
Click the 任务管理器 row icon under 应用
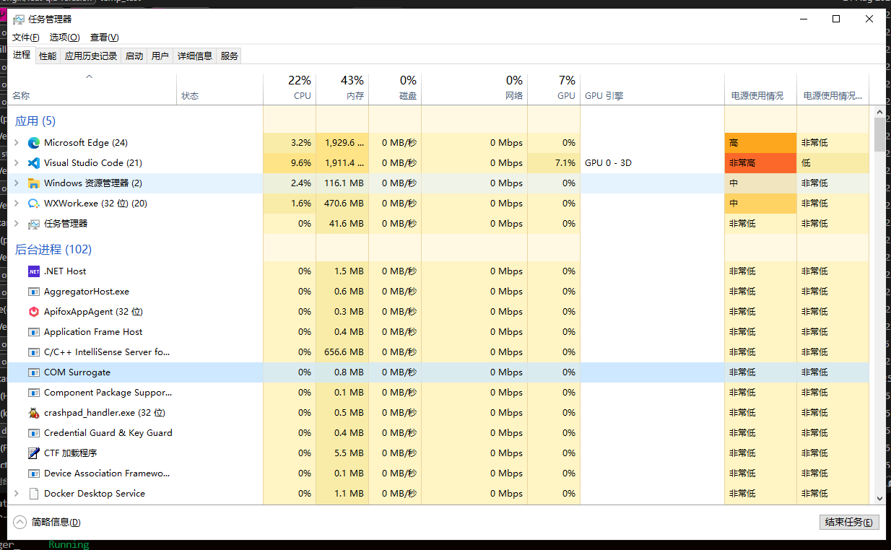click(x=33, y=224)
